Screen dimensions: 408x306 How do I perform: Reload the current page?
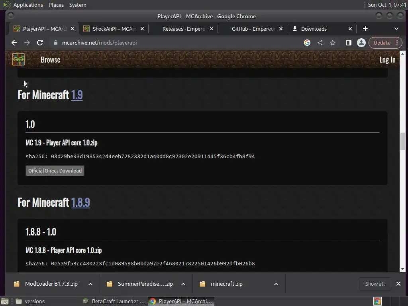pos(40,43)
